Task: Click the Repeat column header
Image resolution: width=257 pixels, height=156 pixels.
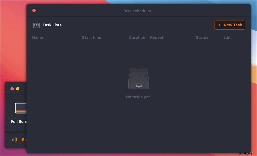Action: (157, 37)
